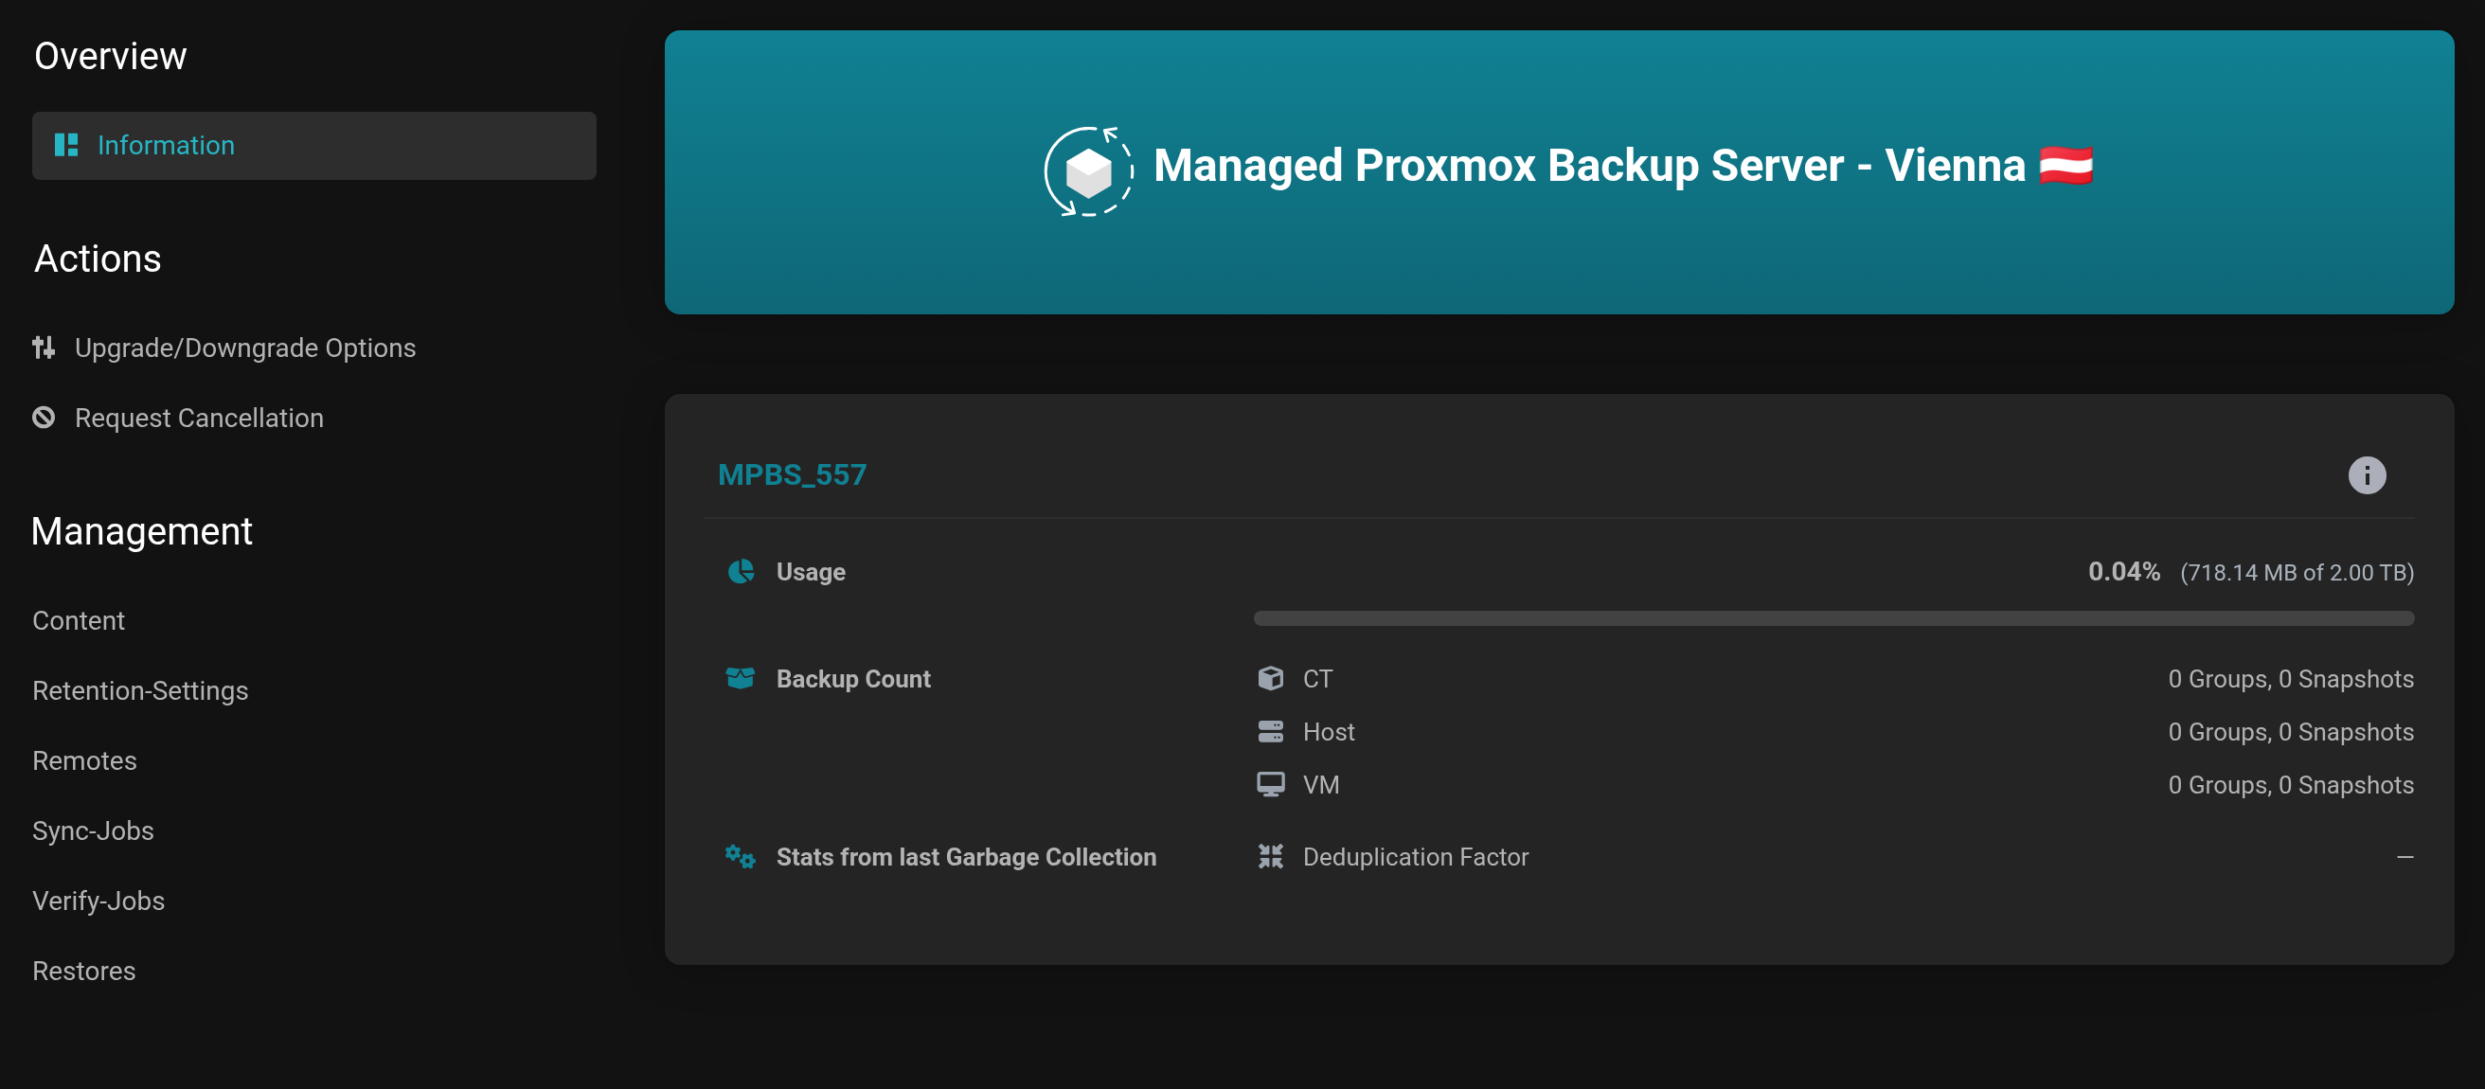Click the VM '0 Groups, 0 Snapshots' value
The width and height of the screenshot is (2485, 1089).
pos(2291,785)
